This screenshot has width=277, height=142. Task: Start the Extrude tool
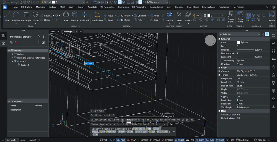[x=75, y=16]
